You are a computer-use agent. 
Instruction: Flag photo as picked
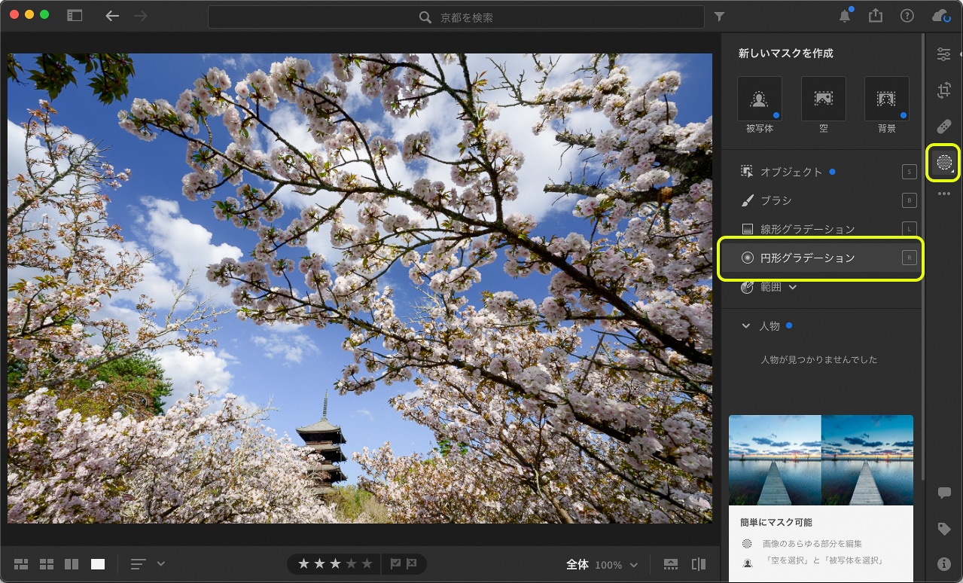point(396,563)
